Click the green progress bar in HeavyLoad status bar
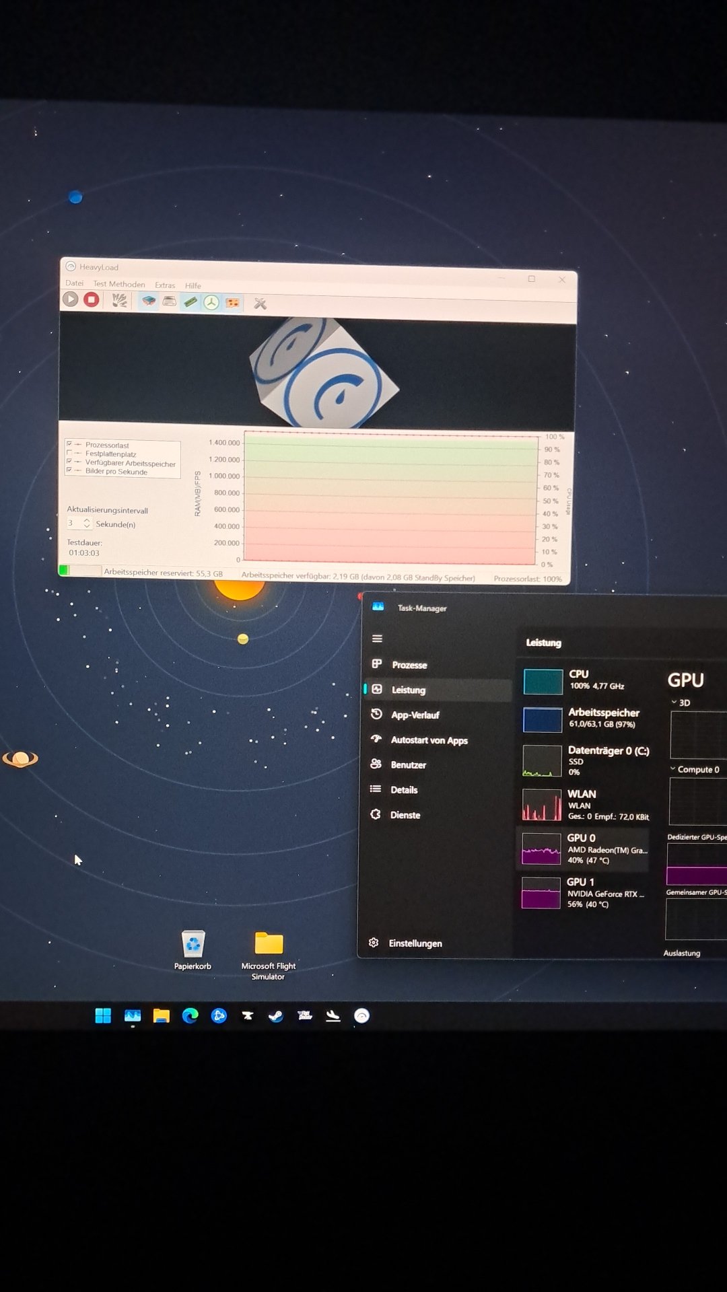727x1292 pixels. coord(80,571)
